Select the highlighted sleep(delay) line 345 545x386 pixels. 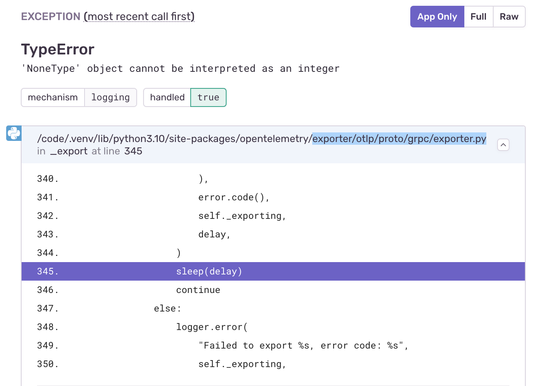point(209,271)
